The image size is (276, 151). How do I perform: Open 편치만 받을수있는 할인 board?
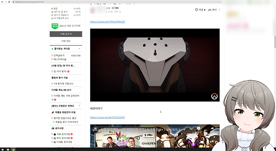pyautogui.click(x=65, y=118)
